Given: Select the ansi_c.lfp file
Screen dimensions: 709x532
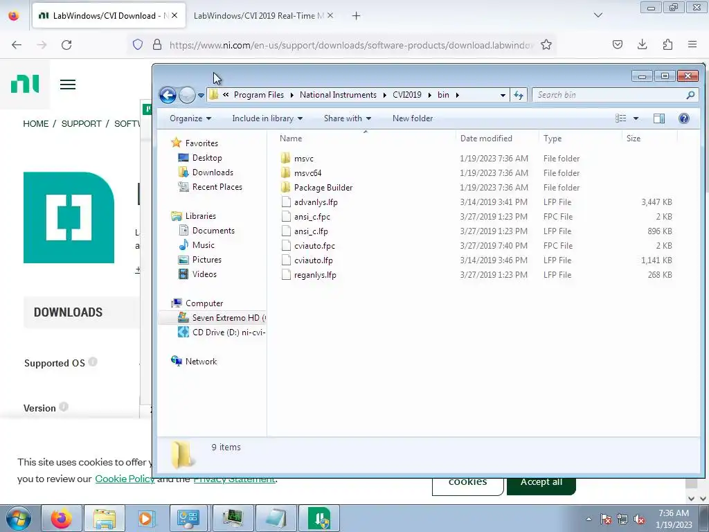Looking at the screenshot, I should [x=311, y=231].
